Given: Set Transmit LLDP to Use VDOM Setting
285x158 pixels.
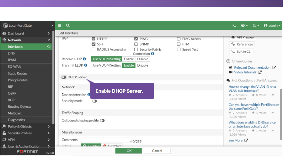Looking at the screenshot, I should (107, 65).
